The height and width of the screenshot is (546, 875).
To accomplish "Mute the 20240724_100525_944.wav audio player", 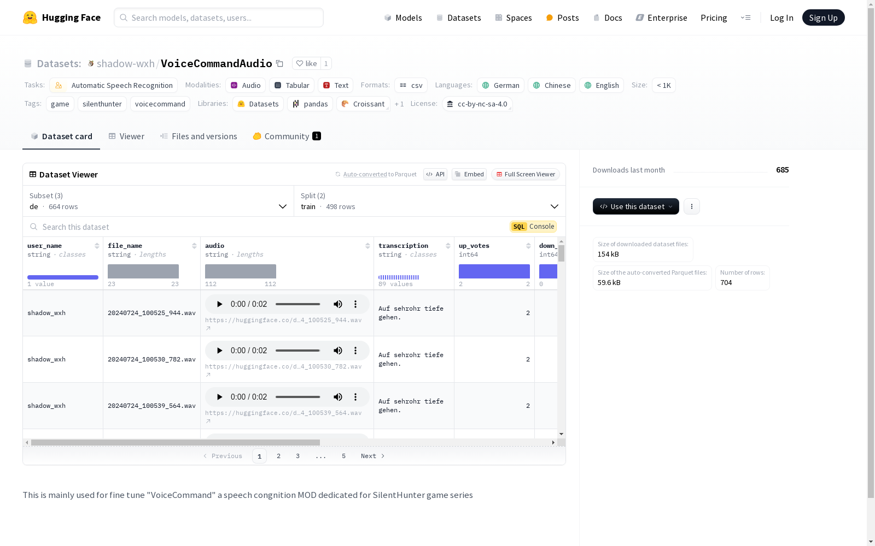I will coord(338,304).
